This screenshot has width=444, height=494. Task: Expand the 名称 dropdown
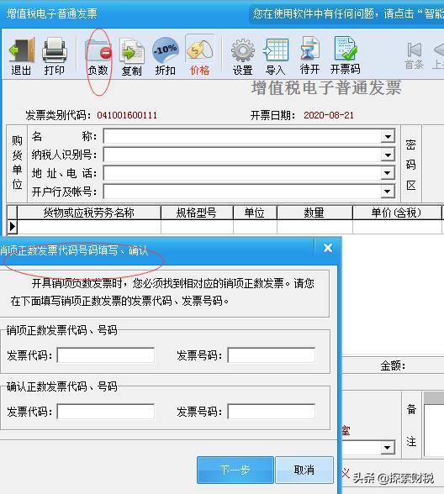(388, 136)
